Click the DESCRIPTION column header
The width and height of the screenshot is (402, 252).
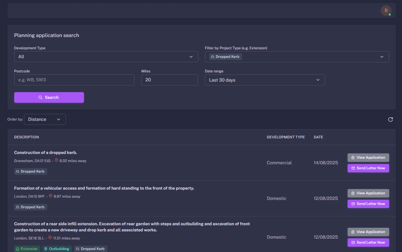[27, 137]
